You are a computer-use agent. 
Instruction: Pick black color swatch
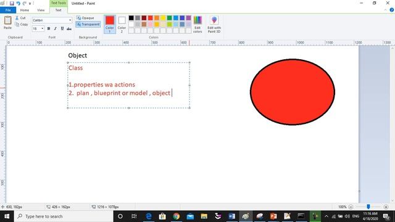tap(131, 18)
